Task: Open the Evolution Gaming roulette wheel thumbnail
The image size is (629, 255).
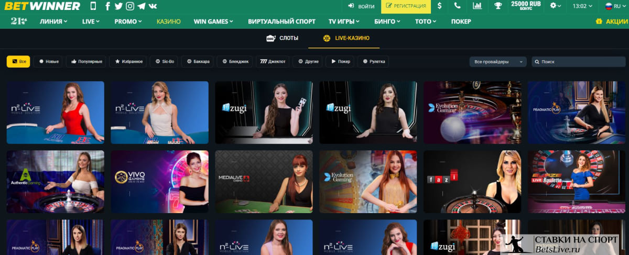Action: [x=472, y=113]
